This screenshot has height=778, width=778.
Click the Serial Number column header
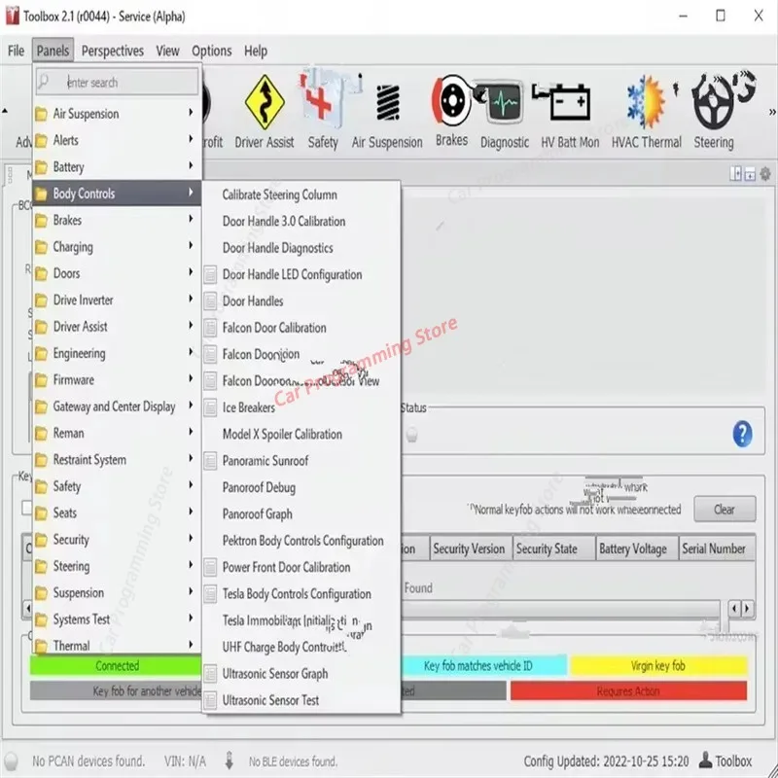[x=717, y=548]
